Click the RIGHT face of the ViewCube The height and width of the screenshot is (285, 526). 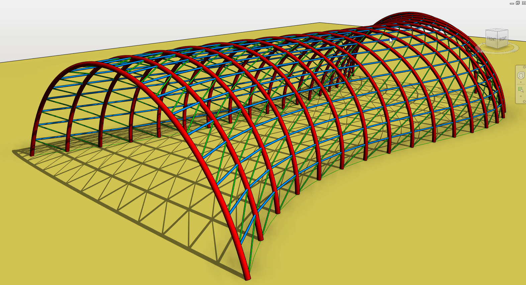pyautogui.click(x=503, y=39)
